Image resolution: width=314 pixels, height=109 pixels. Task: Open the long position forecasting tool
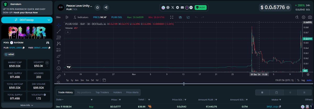tap(59, 50)
